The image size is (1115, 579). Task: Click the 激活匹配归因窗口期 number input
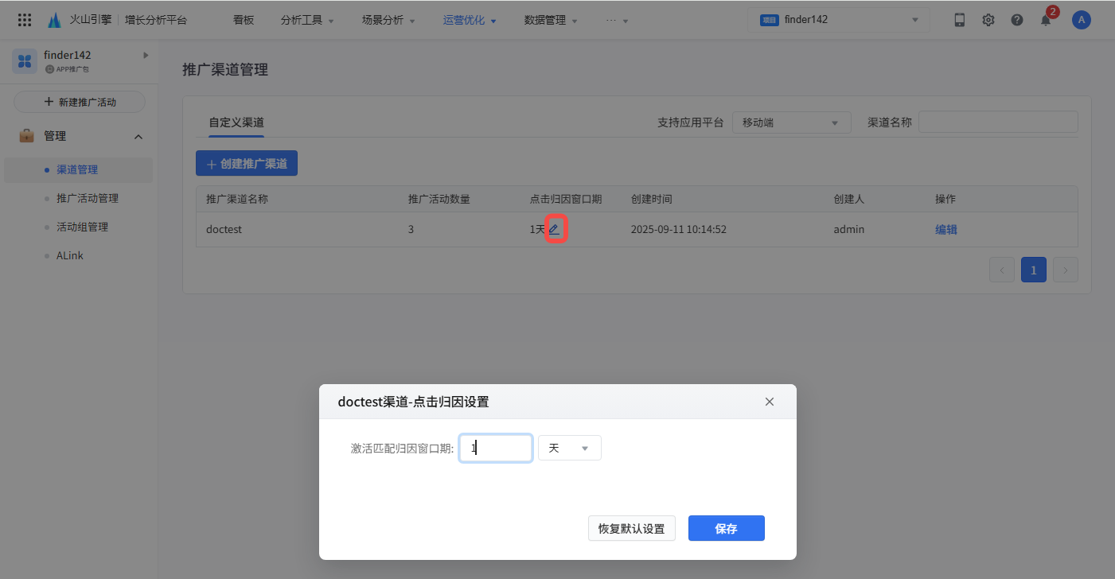pos(496,448)
